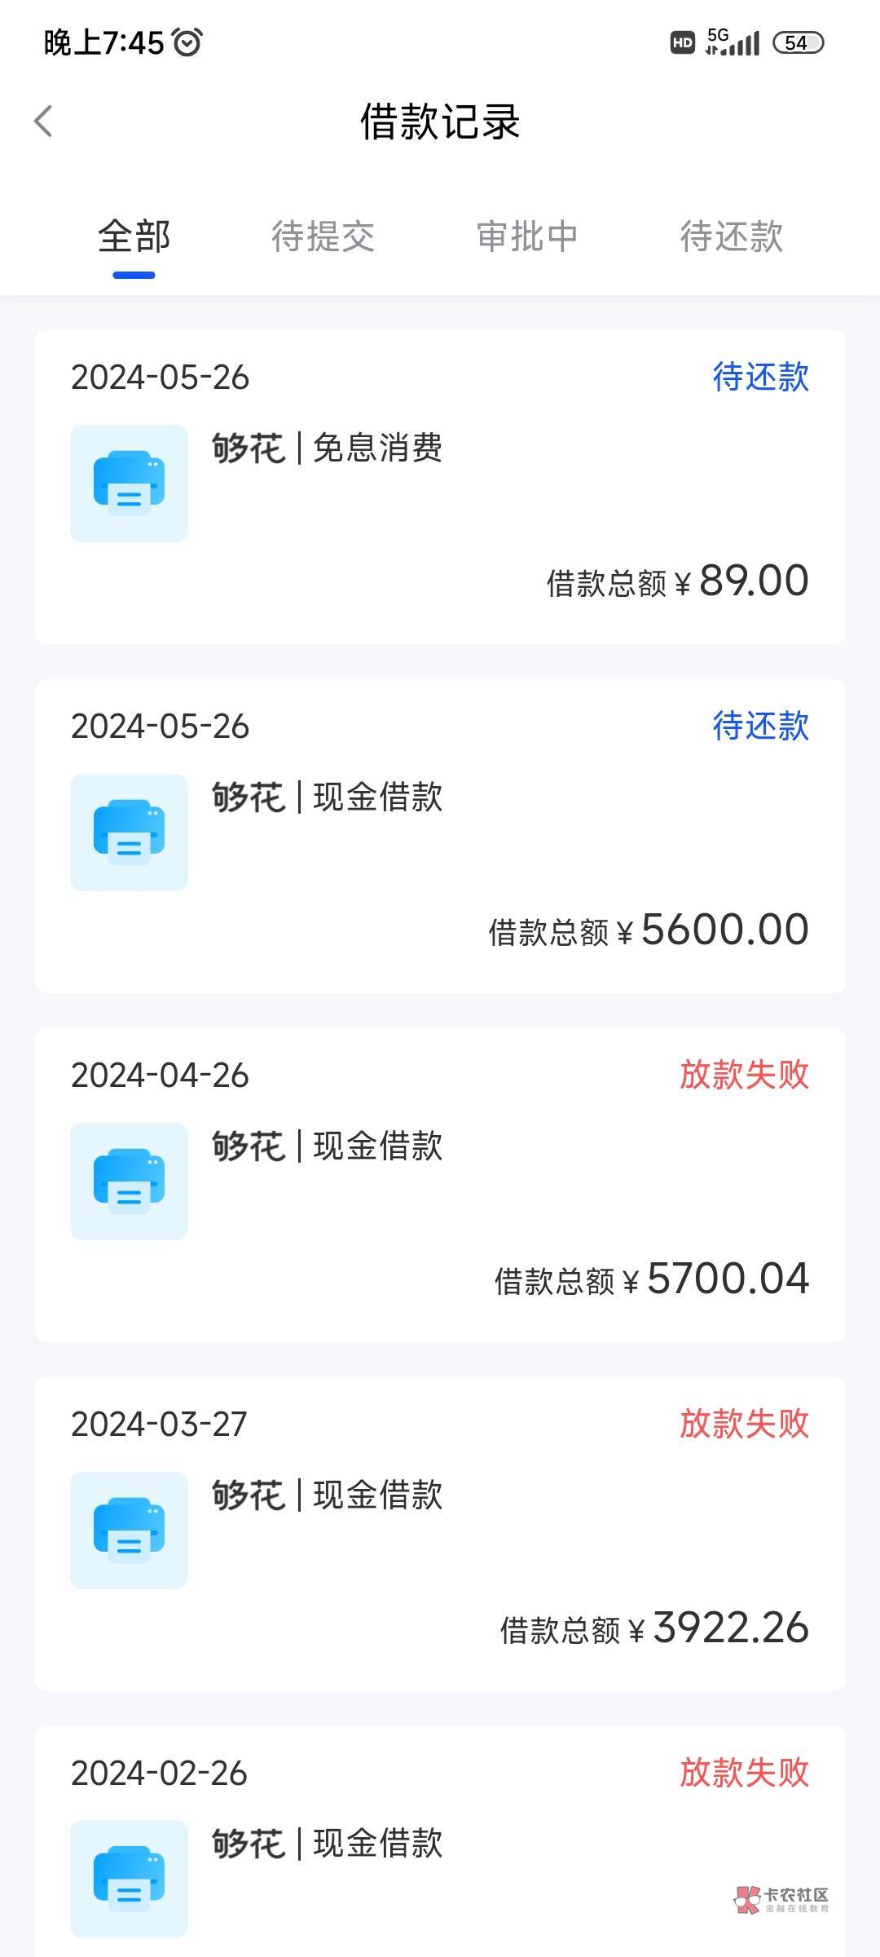Tap the 借款总额 ¥3922.26 amount
This screenshot has height=1957, width=880.
[x=653, y=1628]
